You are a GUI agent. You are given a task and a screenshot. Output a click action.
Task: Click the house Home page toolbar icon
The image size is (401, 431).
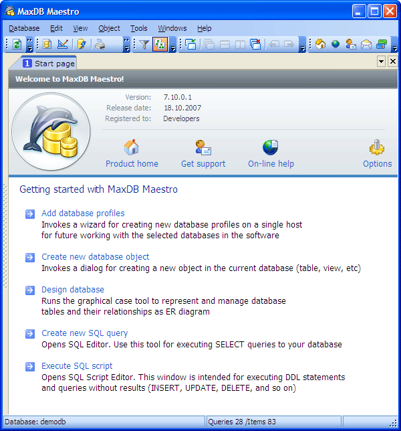tap(320, 44)
